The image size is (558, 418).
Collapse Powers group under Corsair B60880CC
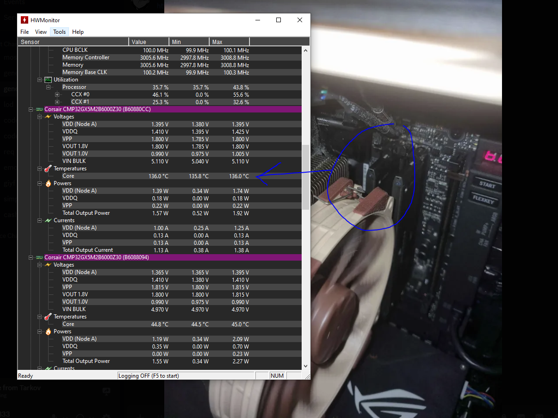40,183
